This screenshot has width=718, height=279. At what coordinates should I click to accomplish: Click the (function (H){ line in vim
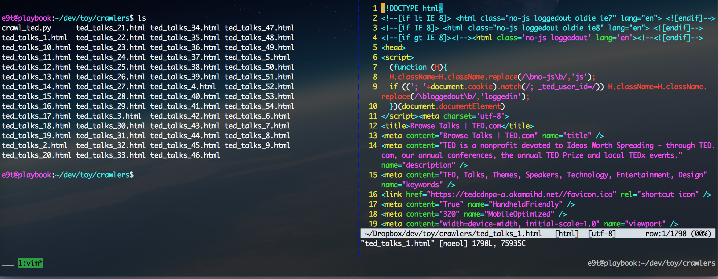click(x=418, y=67)
